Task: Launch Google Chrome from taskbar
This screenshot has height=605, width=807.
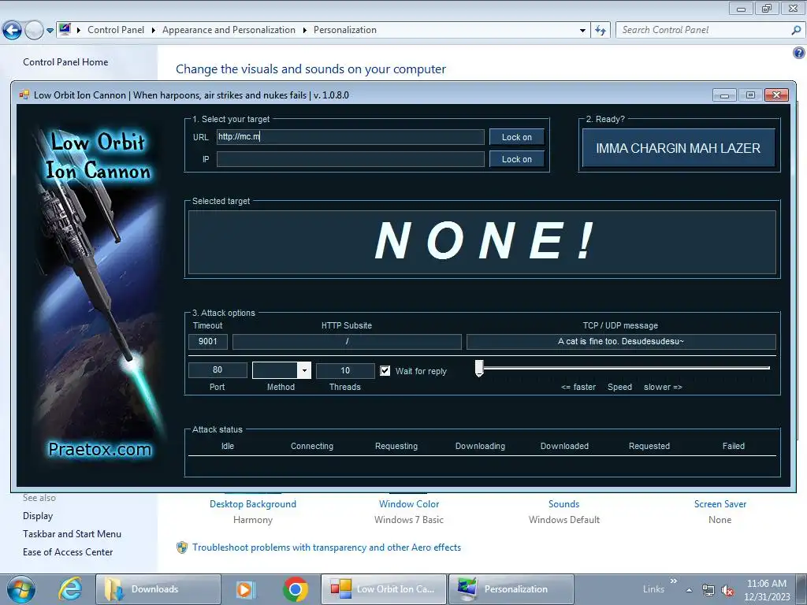Action: click(x=296, y=589)
